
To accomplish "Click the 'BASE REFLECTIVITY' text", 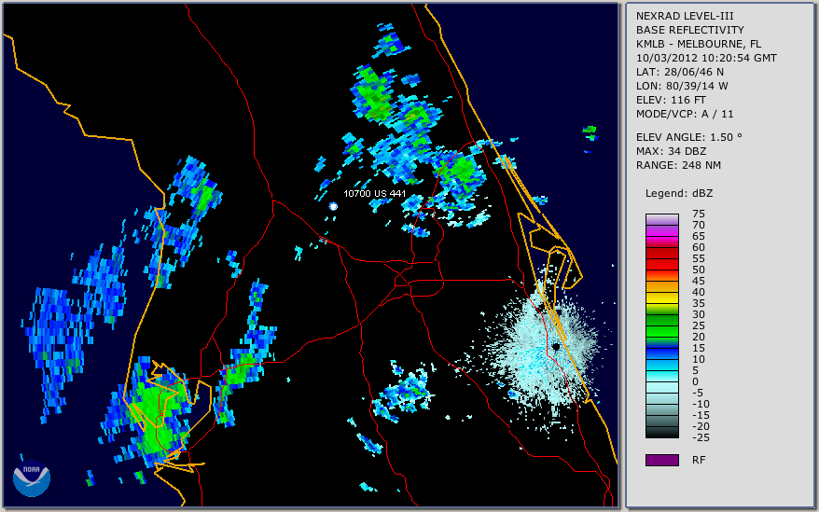I will pos(689,30).
